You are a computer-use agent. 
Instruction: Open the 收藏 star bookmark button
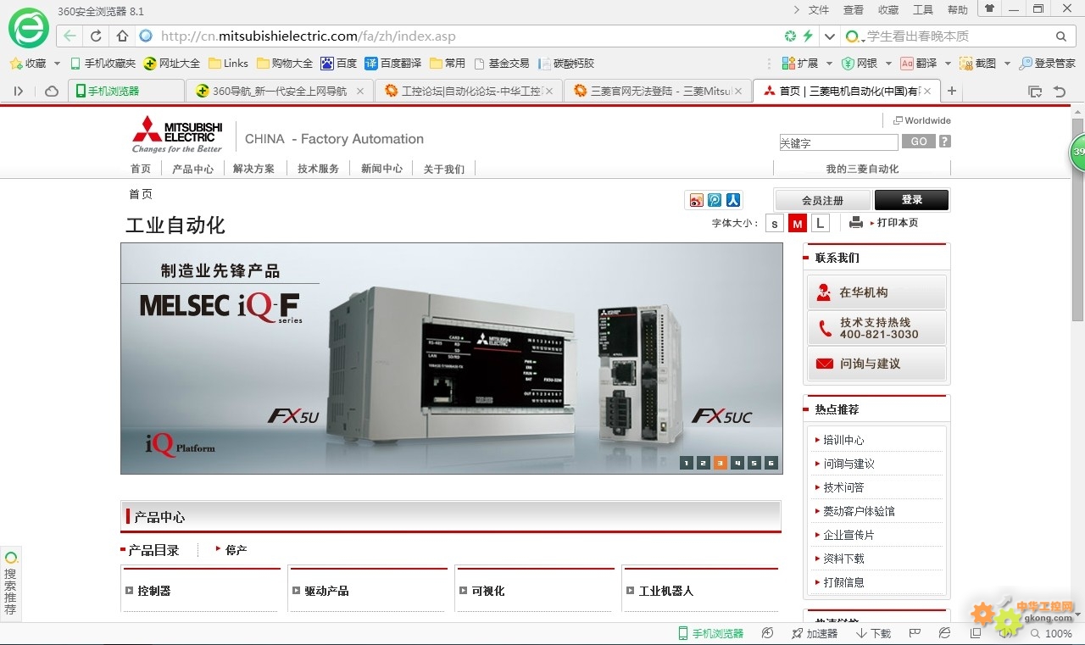click(28, 64)
